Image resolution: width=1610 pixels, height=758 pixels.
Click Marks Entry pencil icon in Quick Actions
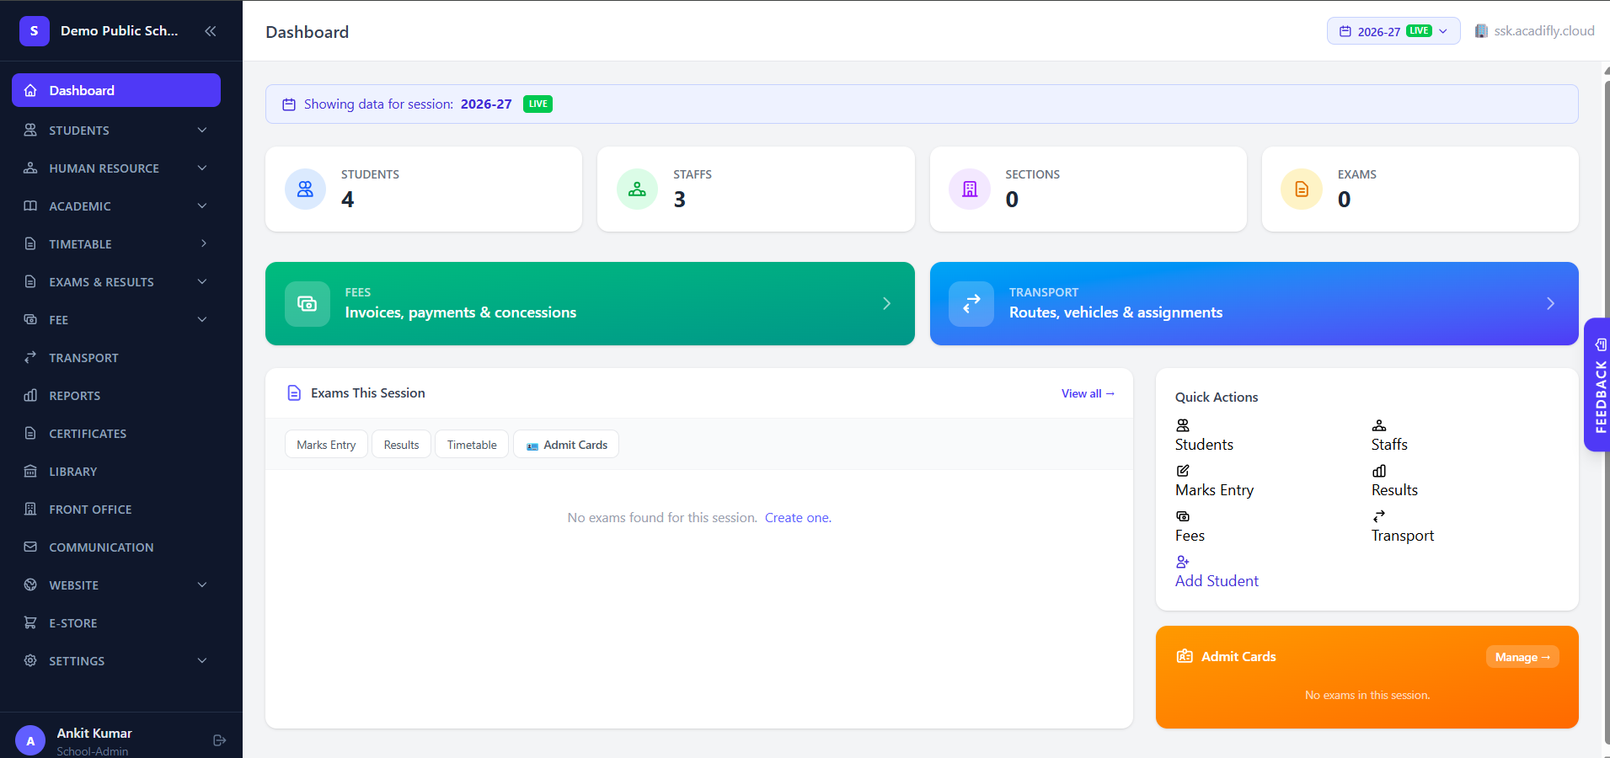click(x=1183, y=471)
